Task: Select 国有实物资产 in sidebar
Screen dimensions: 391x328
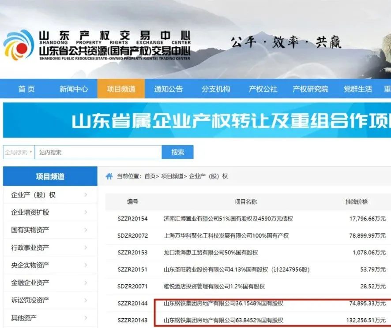Action: point(30,230)
